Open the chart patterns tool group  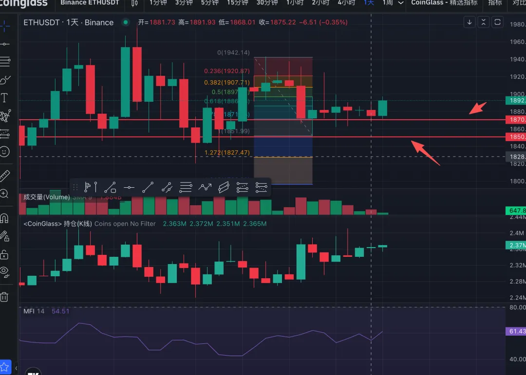click(5, 116)
